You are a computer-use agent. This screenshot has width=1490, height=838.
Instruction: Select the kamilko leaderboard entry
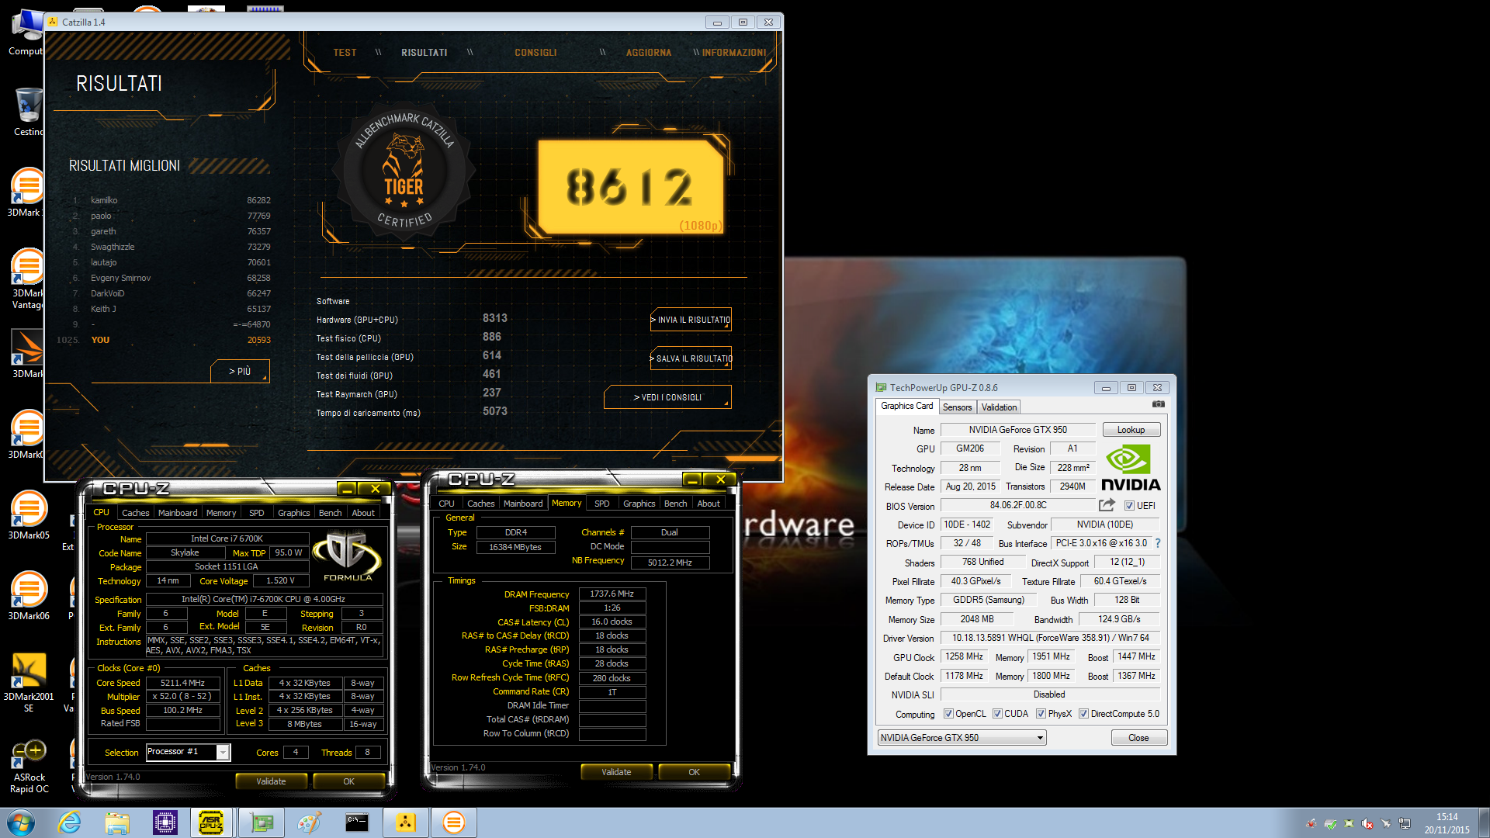171,200
